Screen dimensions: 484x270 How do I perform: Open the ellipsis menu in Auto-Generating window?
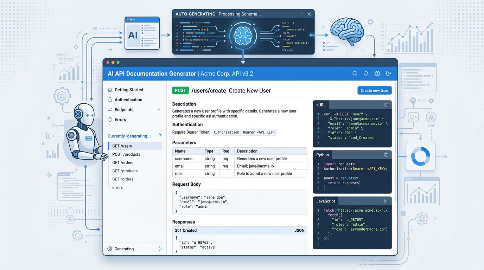(302, 14)
